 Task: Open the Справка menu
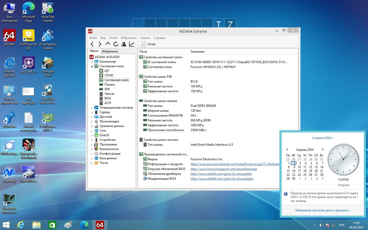coord(160,38)
